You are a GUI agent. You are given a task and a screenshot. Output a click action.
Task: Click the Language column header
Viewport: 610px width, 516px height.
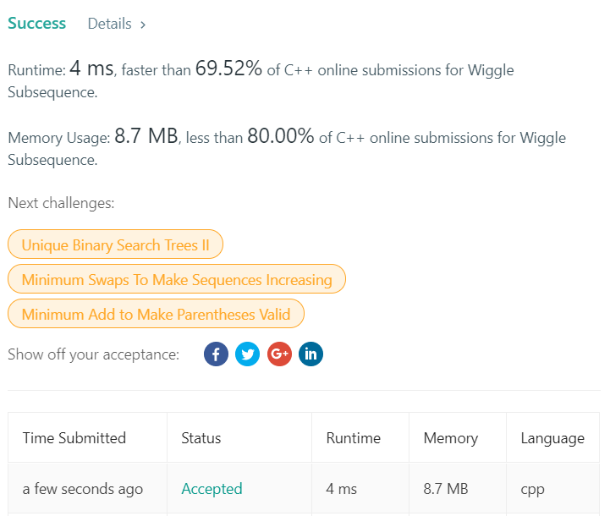click(x=552, y=438)
